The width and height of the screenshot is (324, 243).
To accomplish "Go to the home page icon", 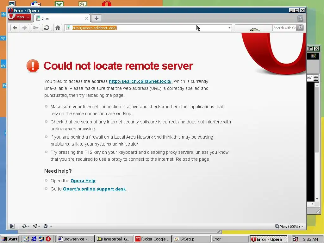I will point(58,28).
